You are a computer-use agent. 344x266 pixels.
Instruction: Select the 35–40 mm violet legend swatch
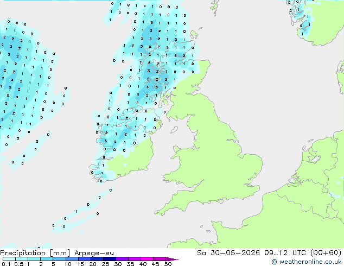135,259
